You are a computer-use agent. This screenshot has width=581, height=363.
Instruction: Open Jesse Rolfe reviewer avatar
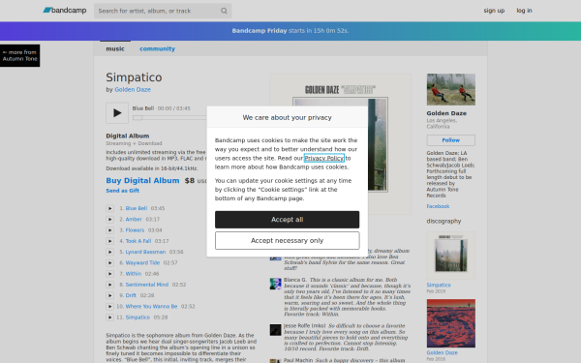(x=275, y=330)
